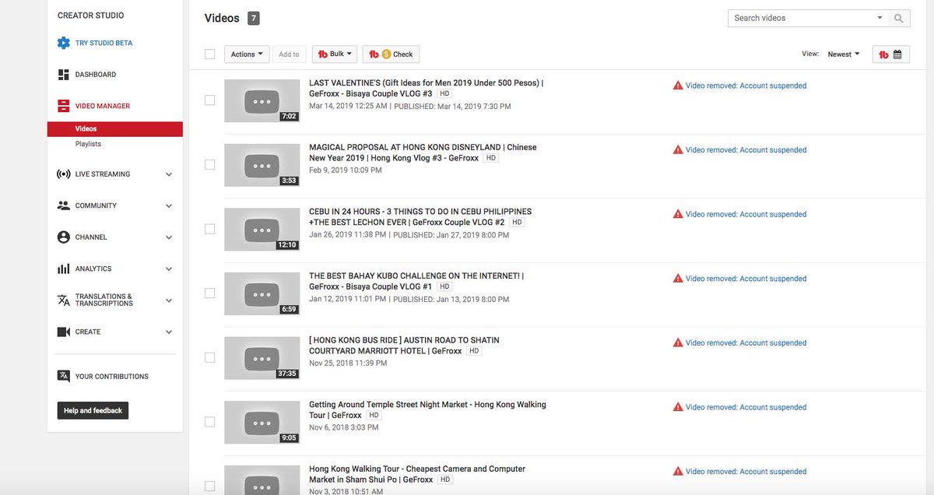The width and height of the screenshot is (934, 495).
Task: Click the Video Manager red icon
Action: pos(64,106)
